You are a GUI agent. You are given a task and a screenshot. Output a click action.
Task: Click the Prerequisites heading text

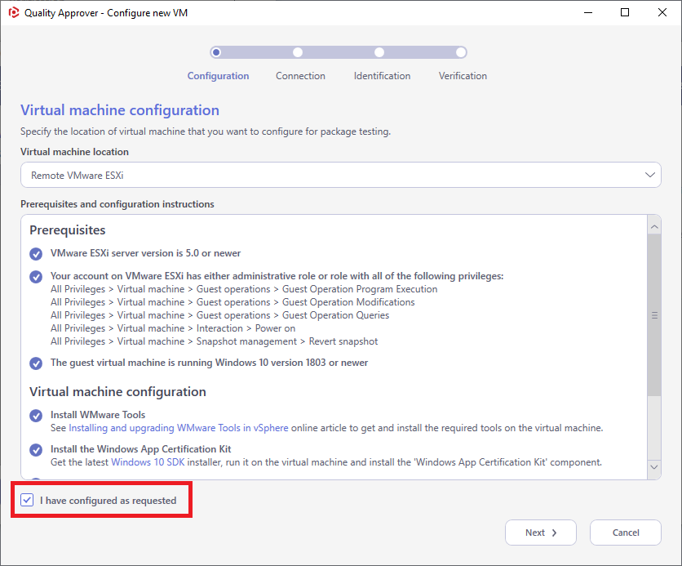click(68, 230)
